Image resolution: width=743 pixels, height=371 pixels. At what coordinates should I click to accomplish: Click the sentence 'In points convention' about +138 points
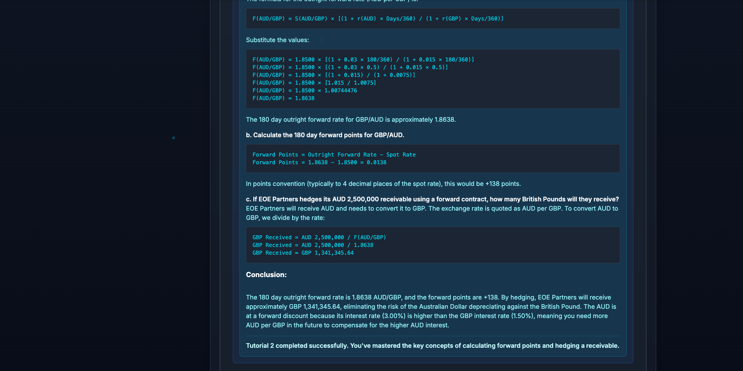click(384, 184)
